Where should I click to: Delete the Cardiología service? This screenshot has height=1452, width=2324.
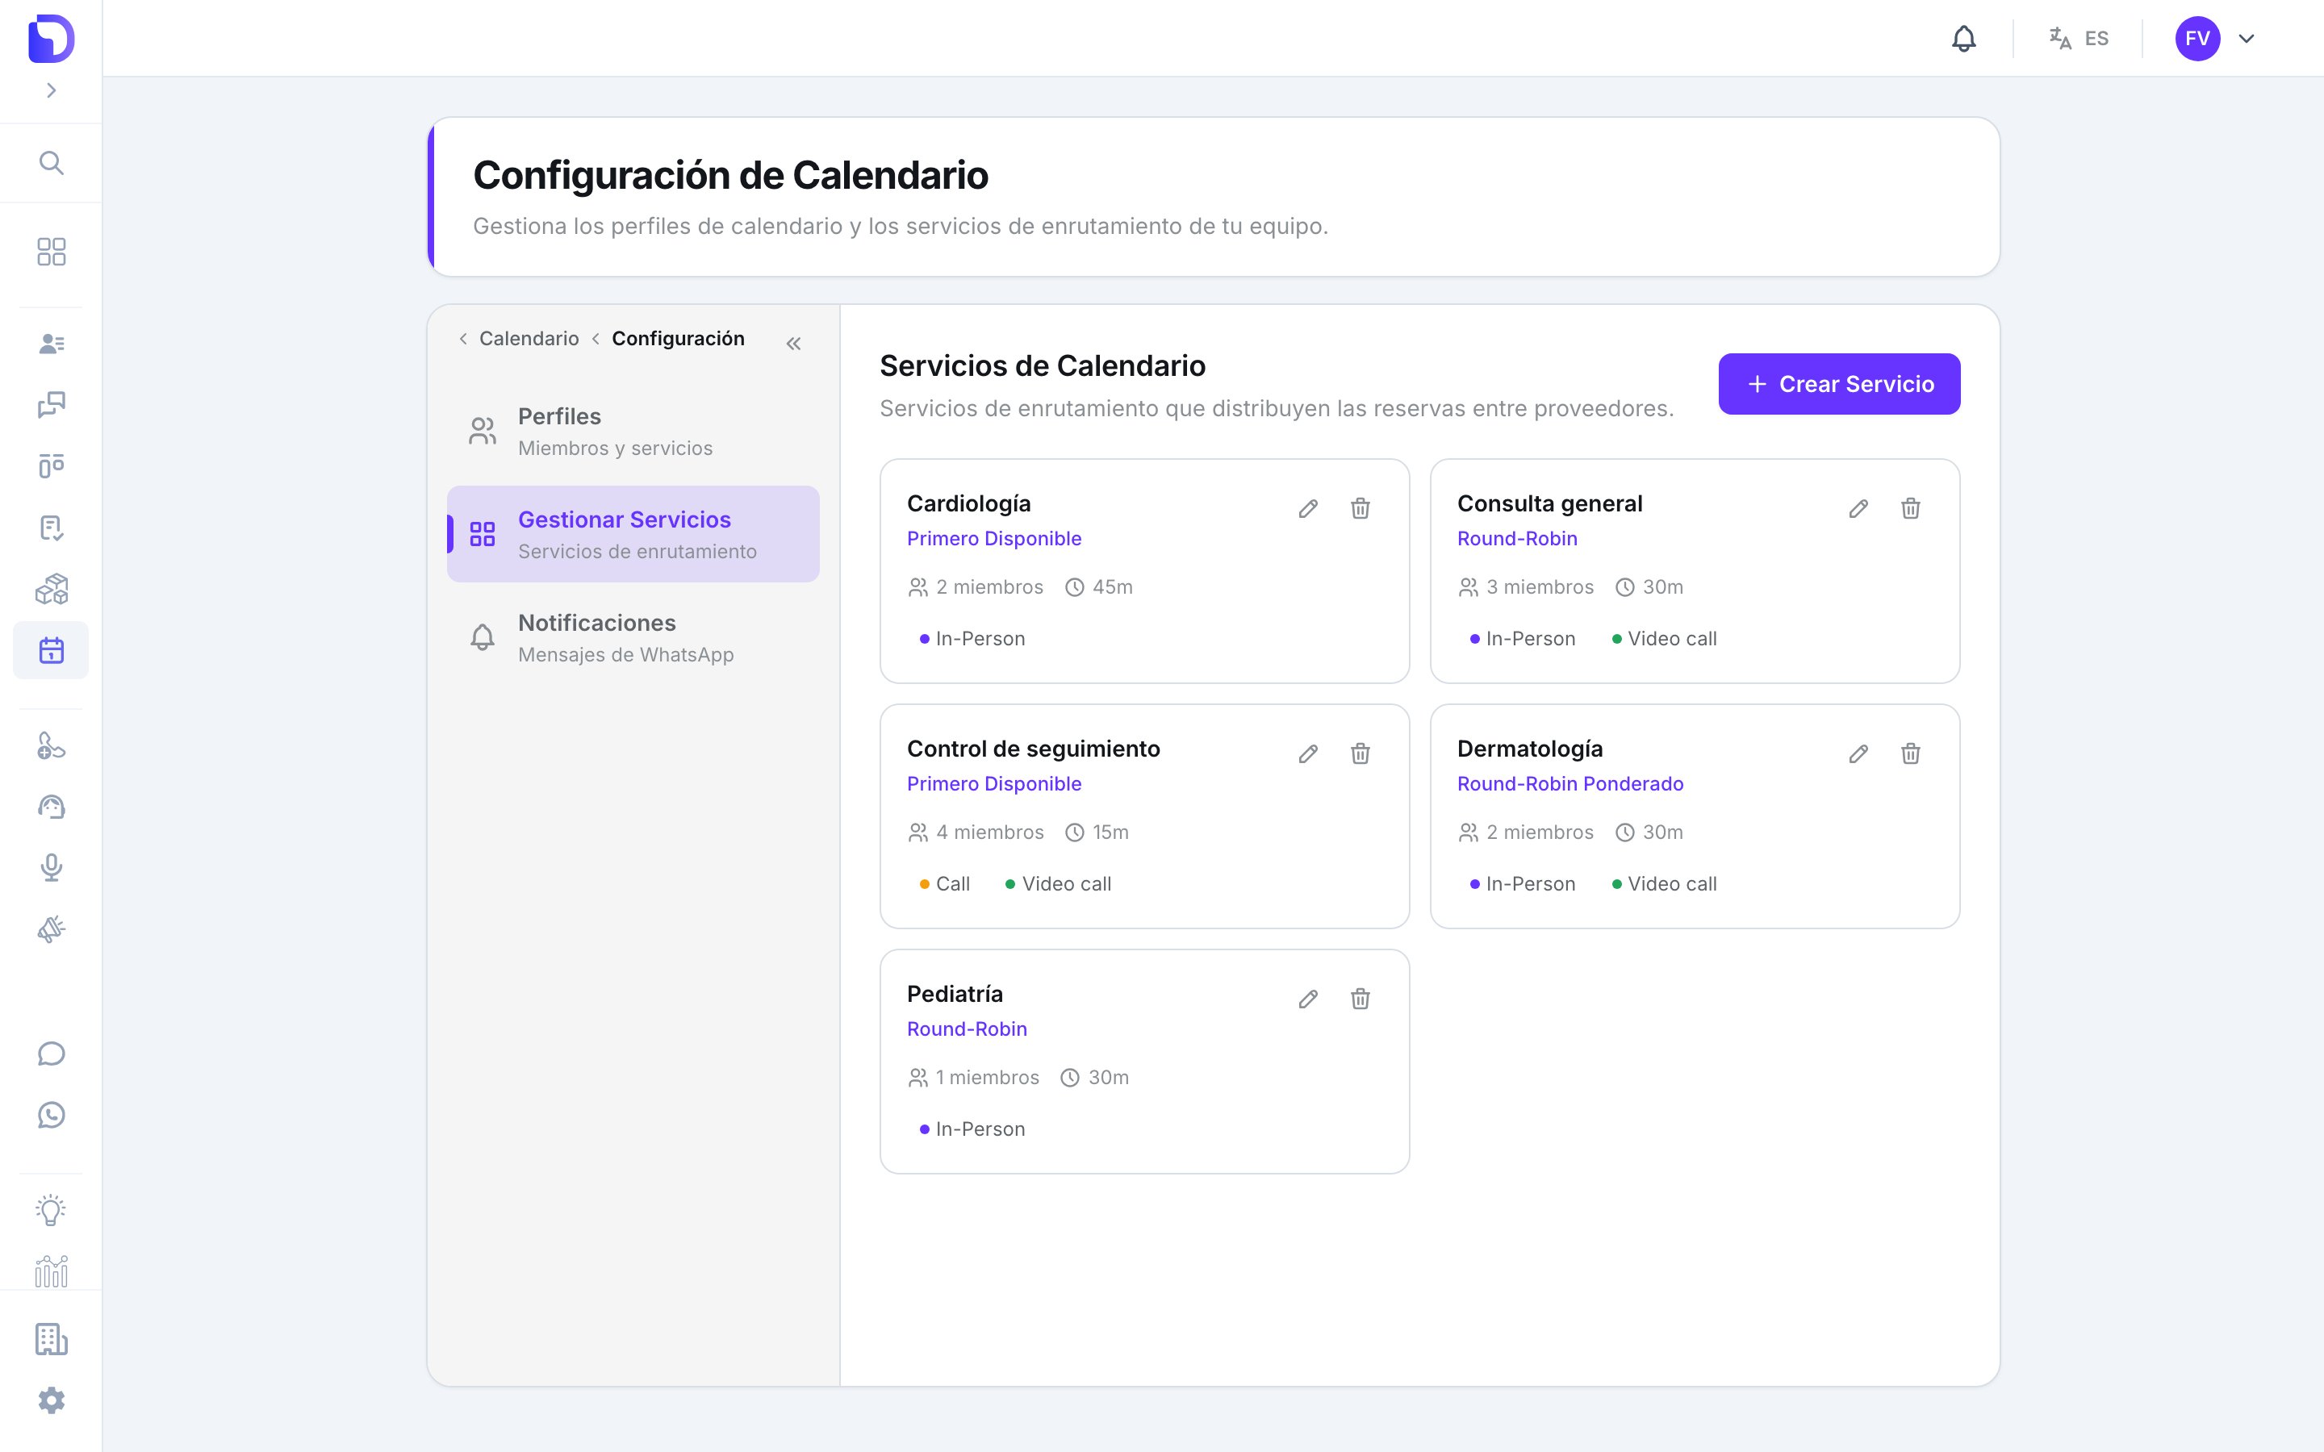pyautogui.click(x=1360, y=508)
